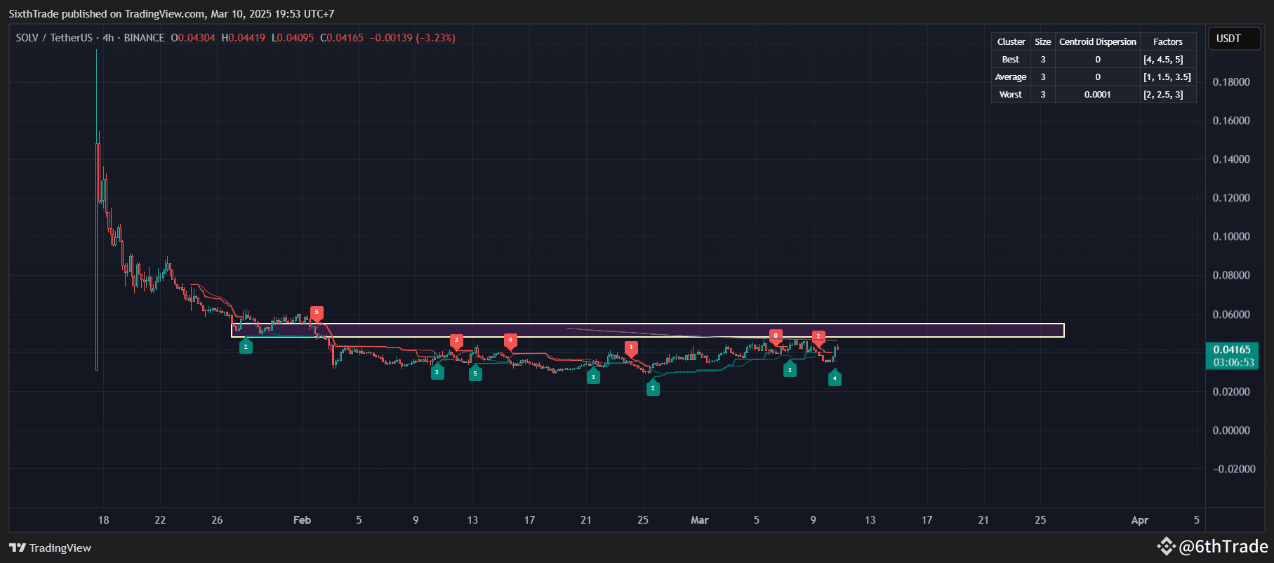Click the Feb label on time axis
This screenshot has height=563, width=1274.
(302, 520)
